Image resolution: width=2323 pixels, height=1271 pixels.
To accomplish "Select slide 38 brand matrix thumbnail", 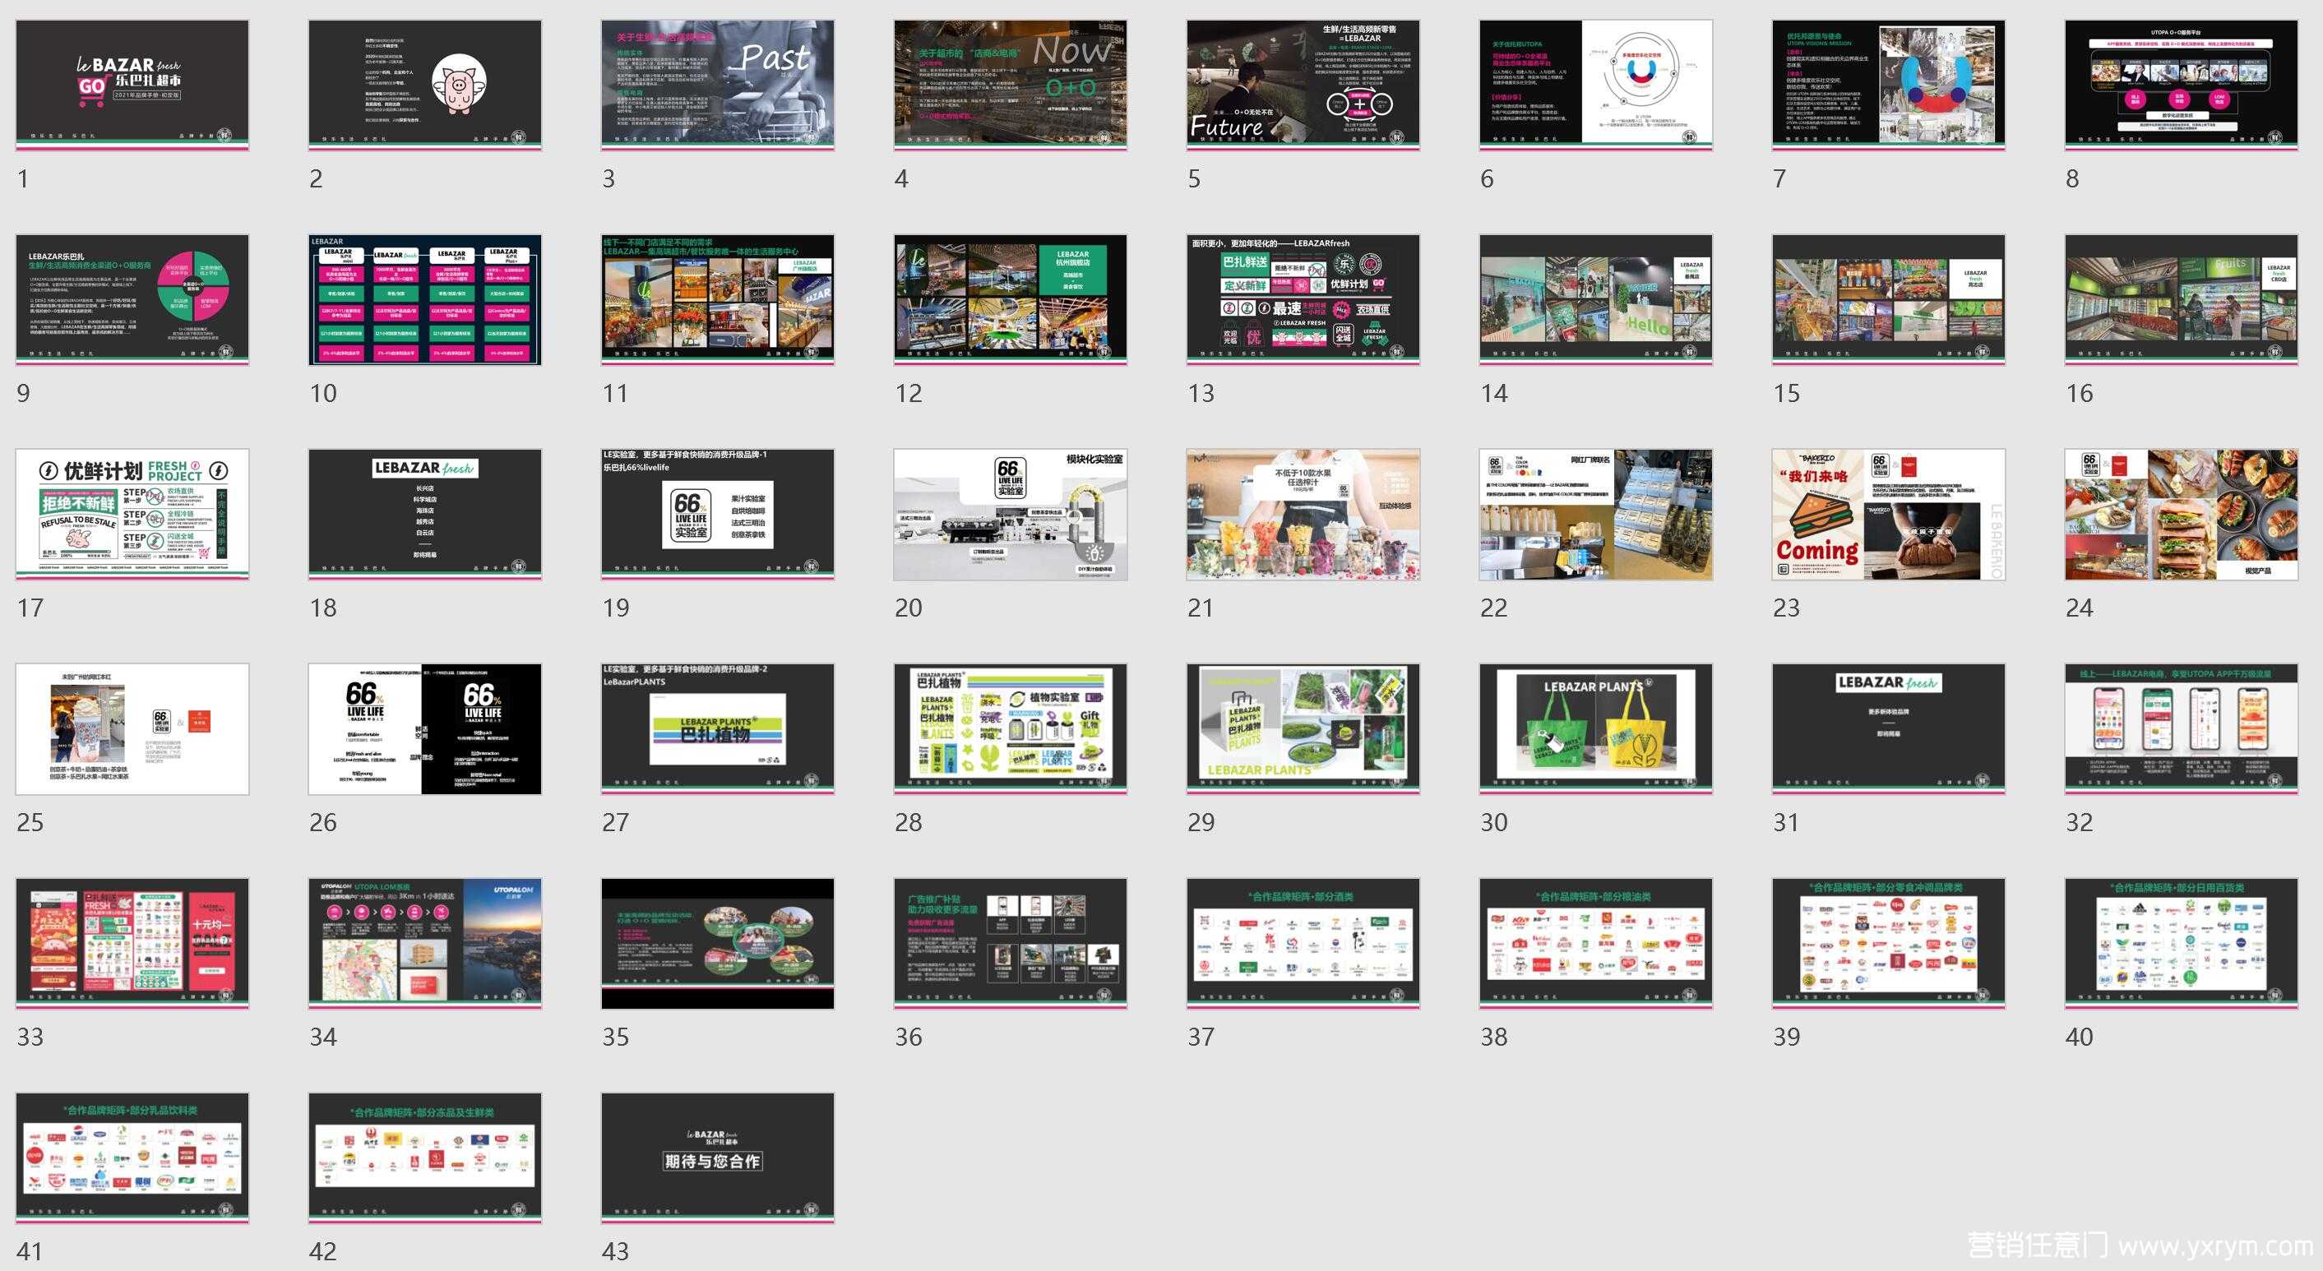I will (1596, 943).
